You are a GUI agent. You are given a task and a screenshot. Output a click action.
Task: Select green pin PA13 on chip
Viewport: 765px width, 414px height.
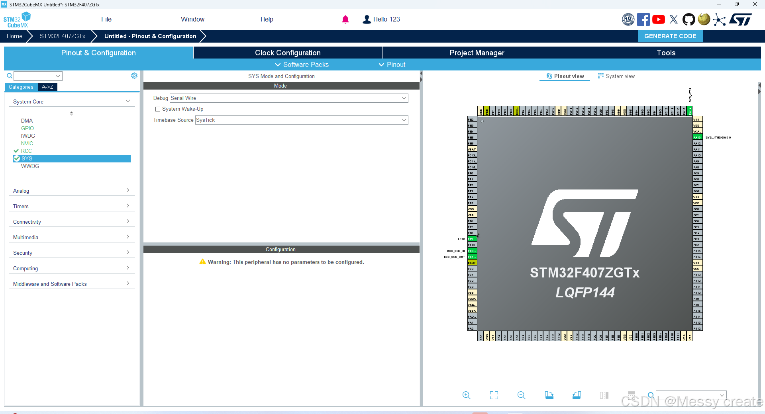click(697, 137)
